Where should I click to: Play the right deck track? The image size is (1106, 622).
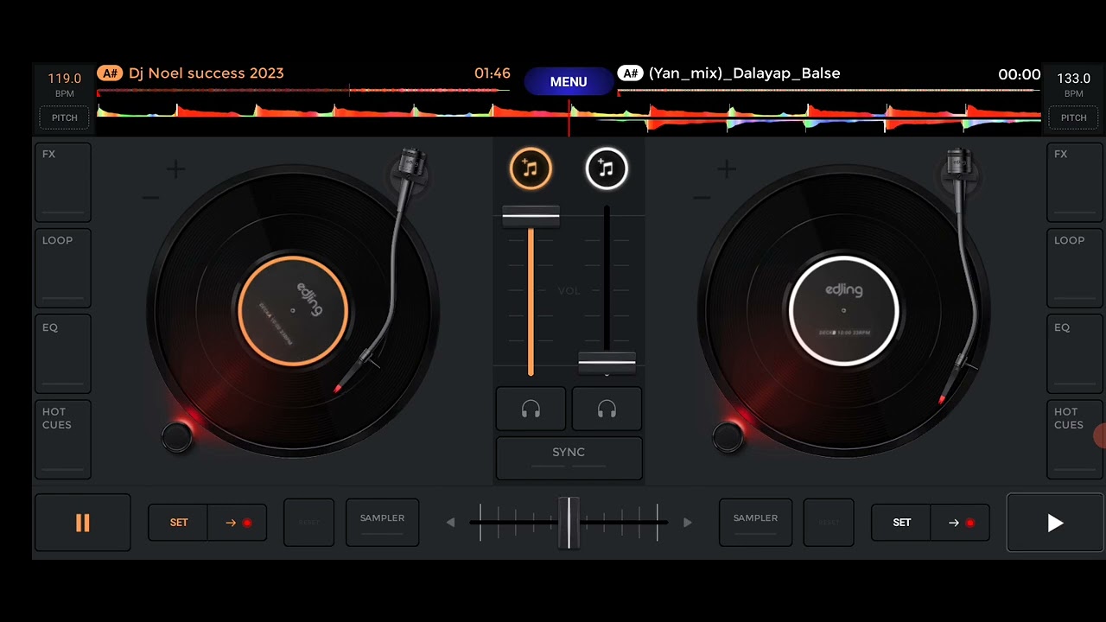(x=1055, y=523)
